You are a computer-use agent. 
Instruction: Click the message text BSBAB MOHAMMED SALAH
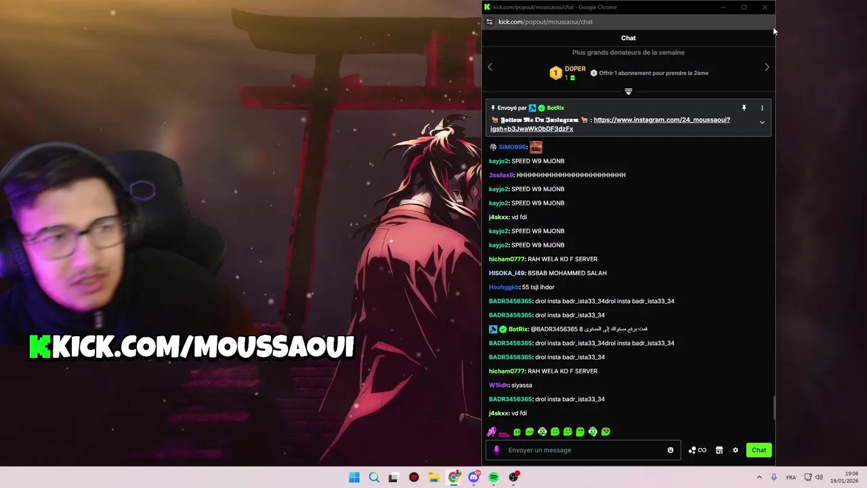pos(567,273)
